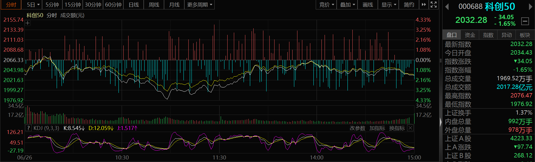Collapse the right side panel handle
This screenshot has height=162, width=535.
441,122
